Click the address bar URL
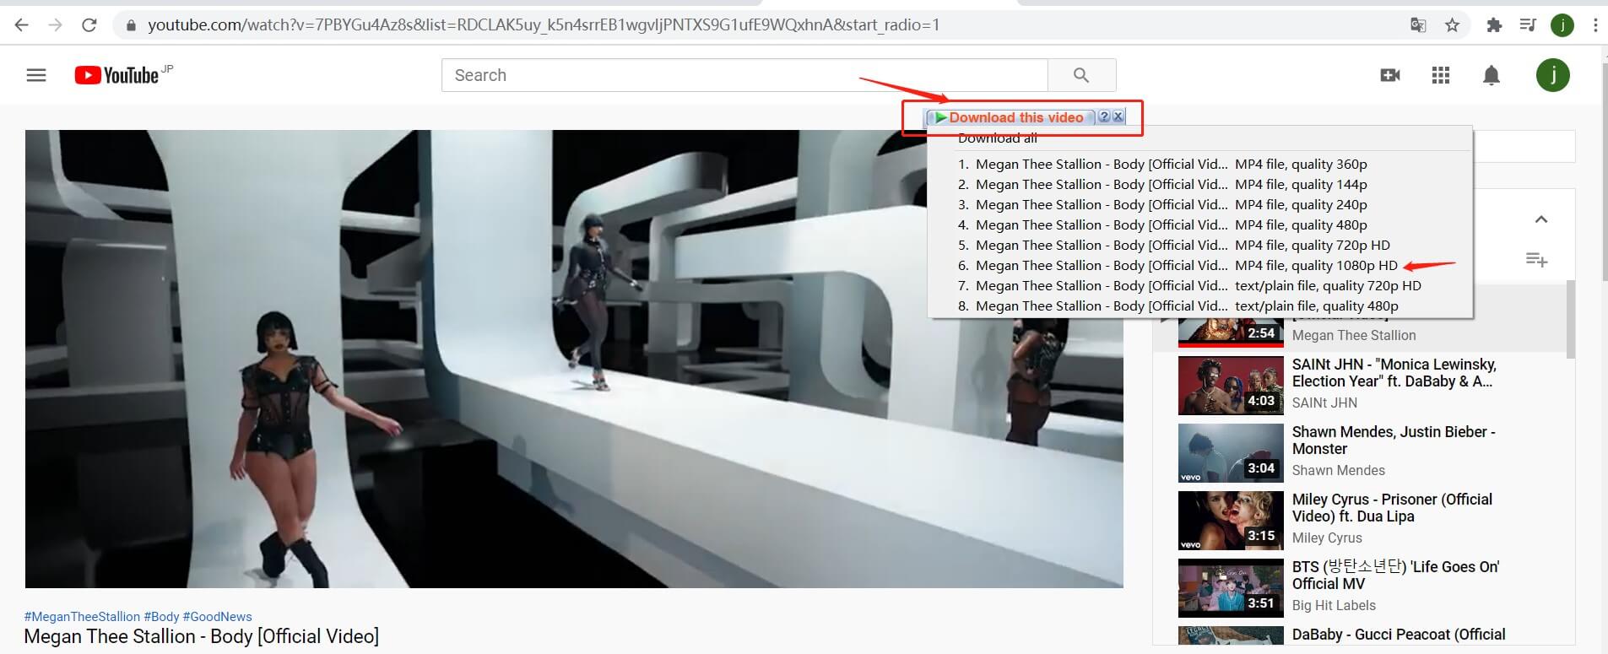 point(544,25)
